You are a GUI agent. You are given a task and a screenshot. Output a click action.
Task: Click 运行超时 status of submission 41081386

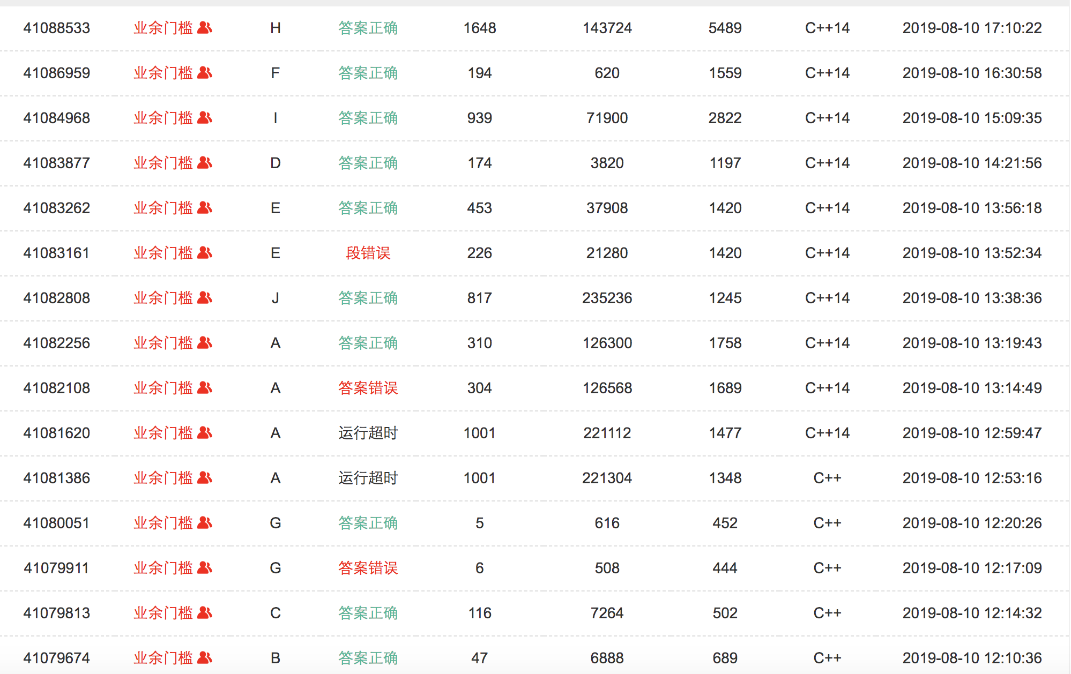[x=368, y=478]
